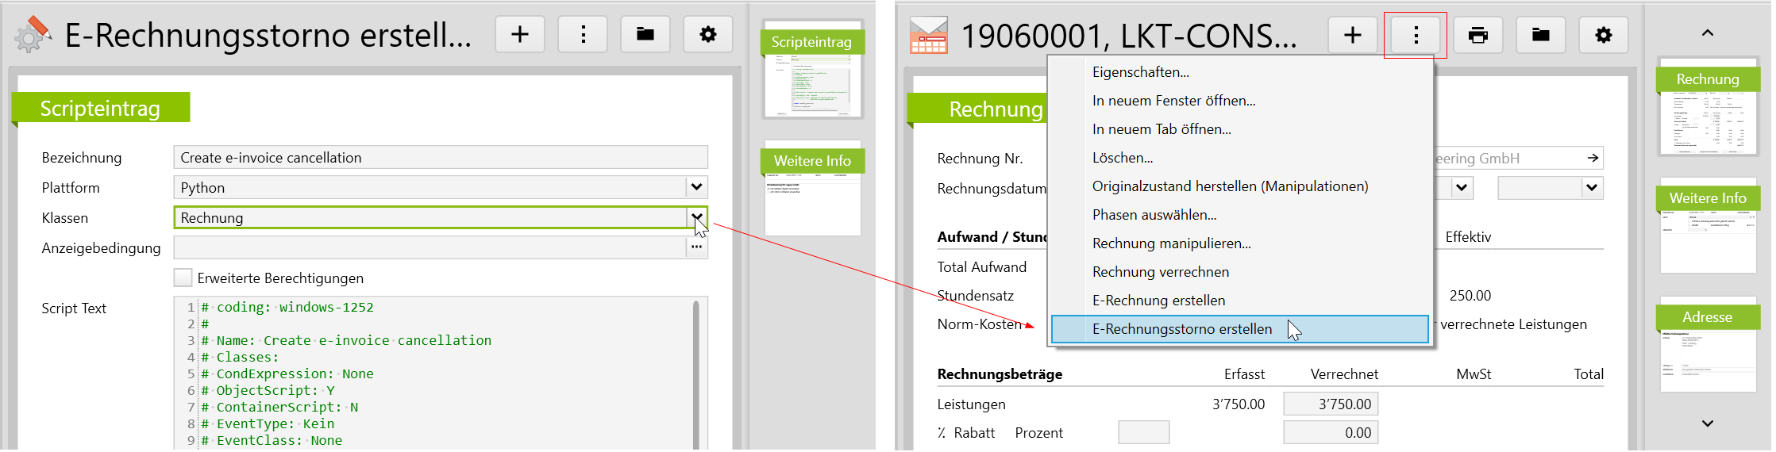The height and width of the screenshot is (452, 1776).
Task: Click the Anzeigebedingung ellipsis button
Action: (x=696, y=247)
